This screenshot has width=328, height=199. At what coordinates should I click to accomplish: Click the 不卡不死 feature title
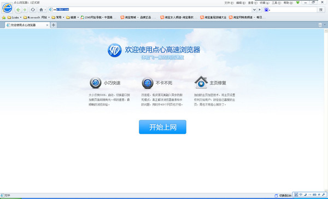[164, 83]
